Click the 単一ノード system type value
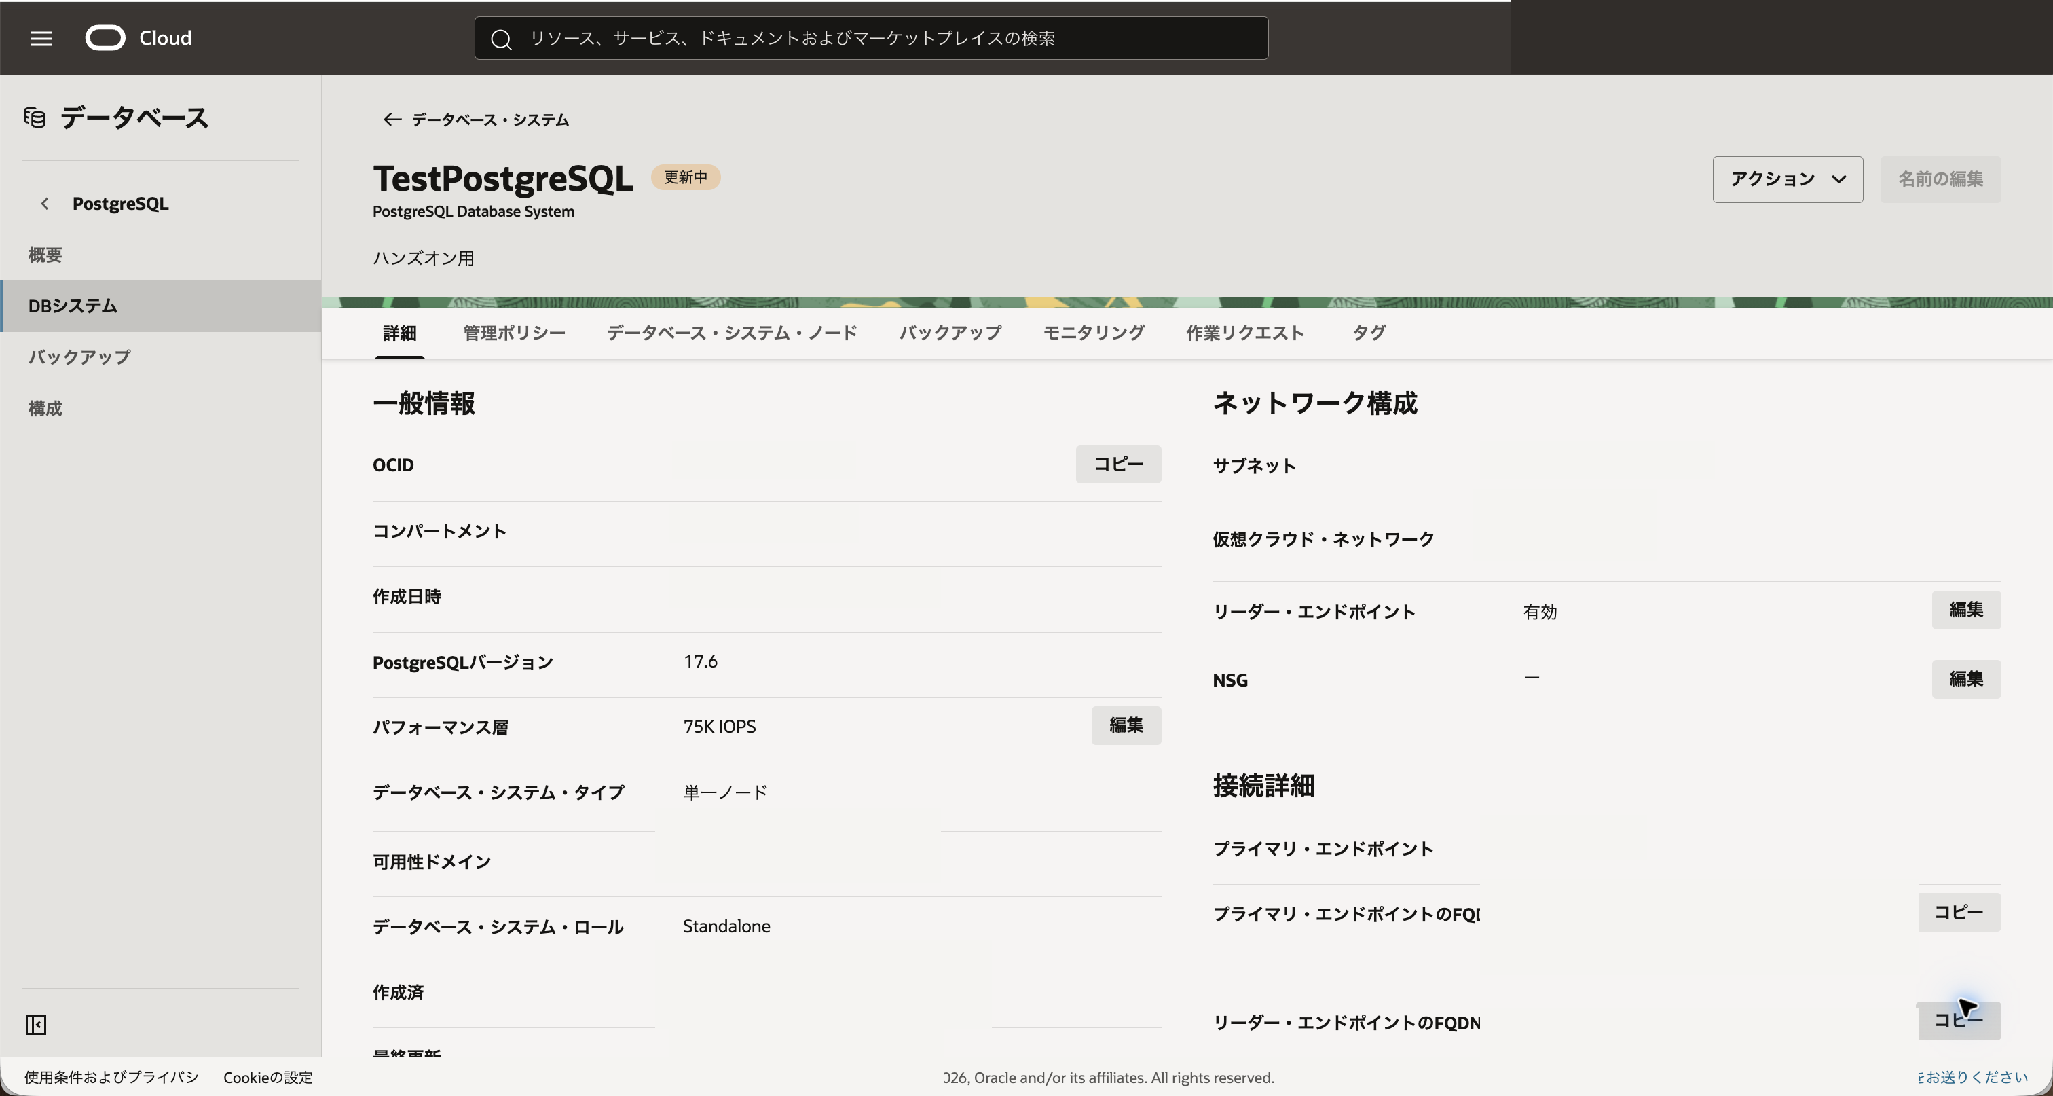The height and width of the screenshot is (1096, 2053). click(725, 792)
